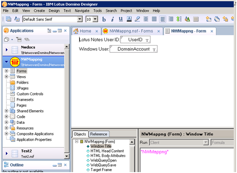Center-align the paragraph text

tap(146, 19)
